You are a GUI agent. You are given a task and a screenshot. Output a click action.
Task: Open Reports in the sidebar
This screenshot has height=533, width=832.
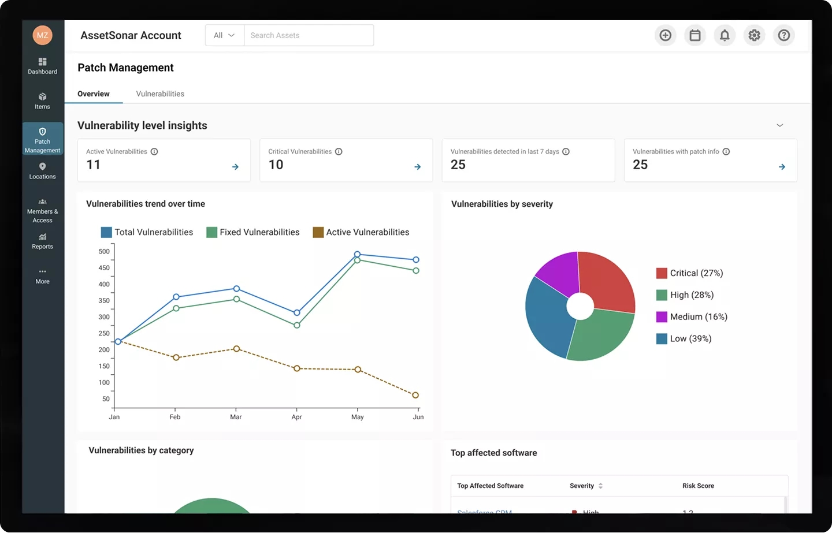(42, 241)
